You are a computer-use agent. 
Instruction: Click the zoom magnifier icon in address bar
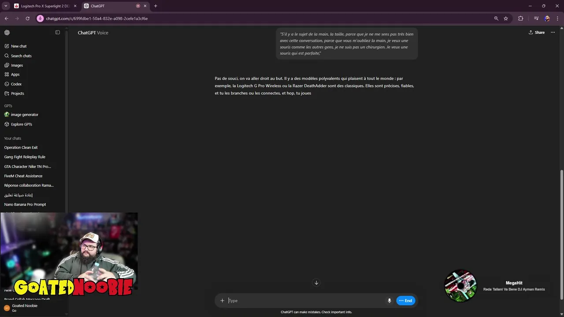(496, 18)
